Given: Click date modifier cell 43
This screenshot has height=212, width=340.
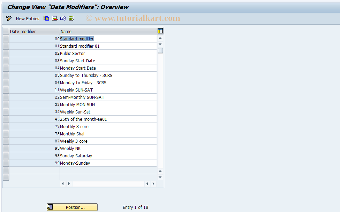Looking at the screenshot, I should coord(34,119).
